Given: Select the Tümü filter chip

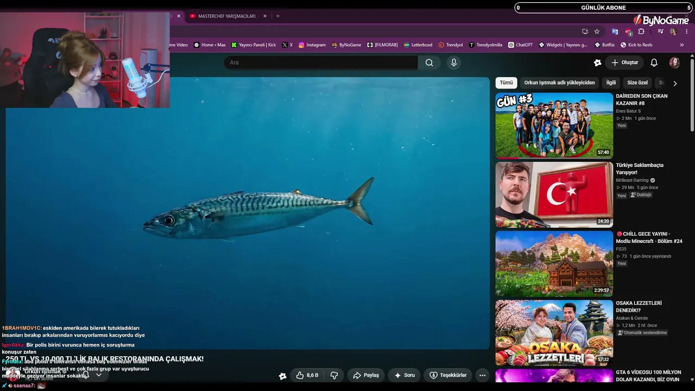Looking at the screenshot, I should 506,83.
